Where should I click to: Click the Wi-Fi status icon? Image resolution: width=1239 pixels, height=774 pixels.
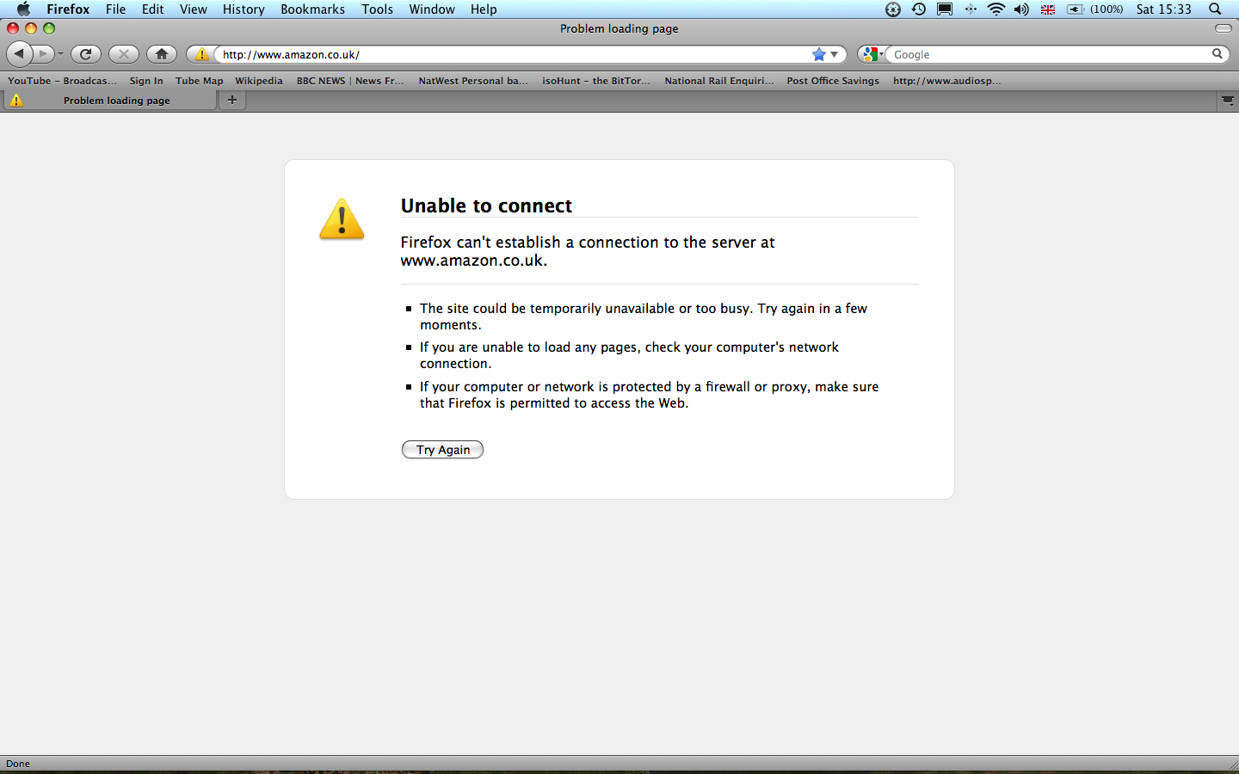pos(996,9)
